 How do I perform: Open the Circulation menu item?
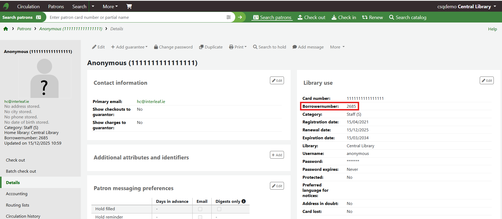tap(28, 6)
